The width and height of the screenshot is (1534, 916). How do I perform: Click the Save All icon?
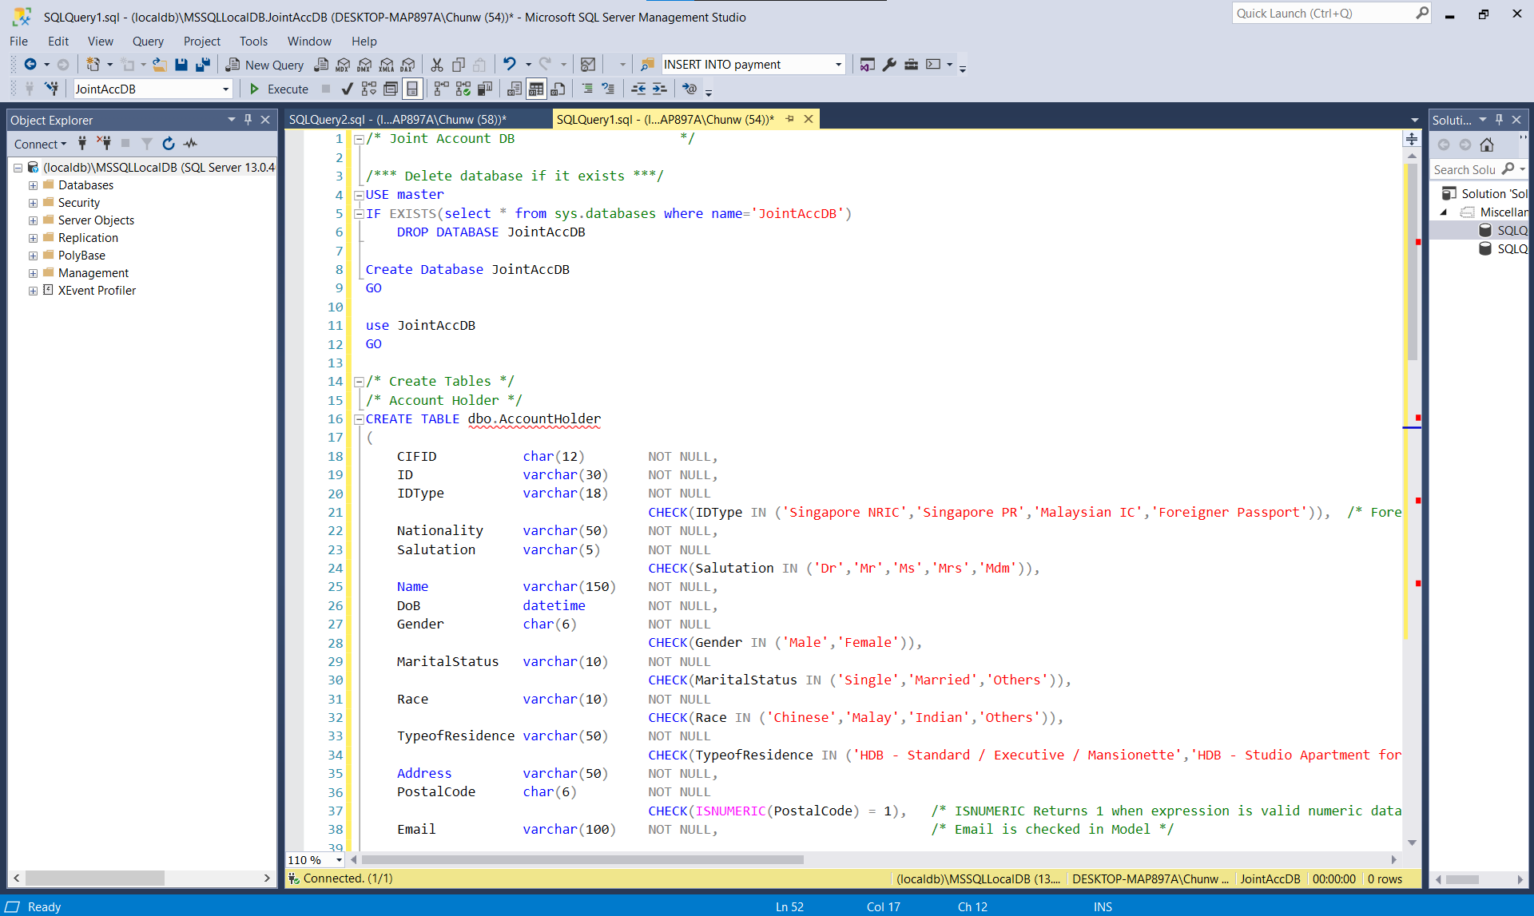coord(203,65)
